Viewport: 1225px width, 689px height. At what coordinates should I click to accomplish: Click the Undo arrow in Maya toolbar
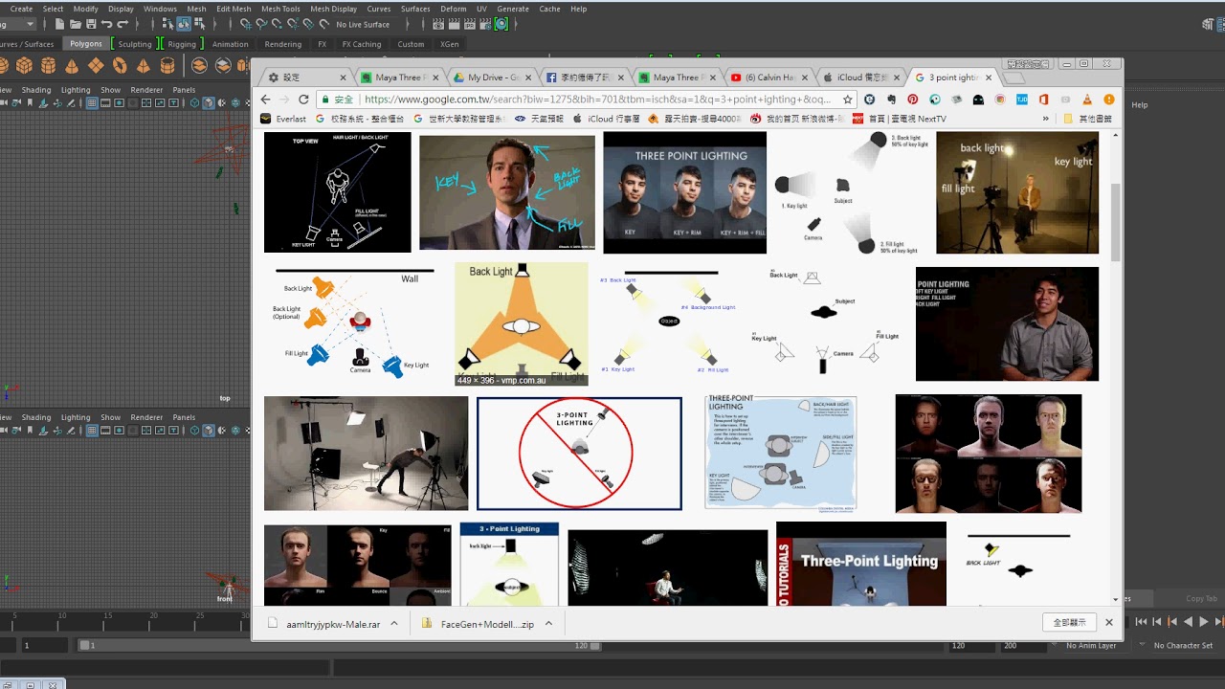click(x=106, y=24)
